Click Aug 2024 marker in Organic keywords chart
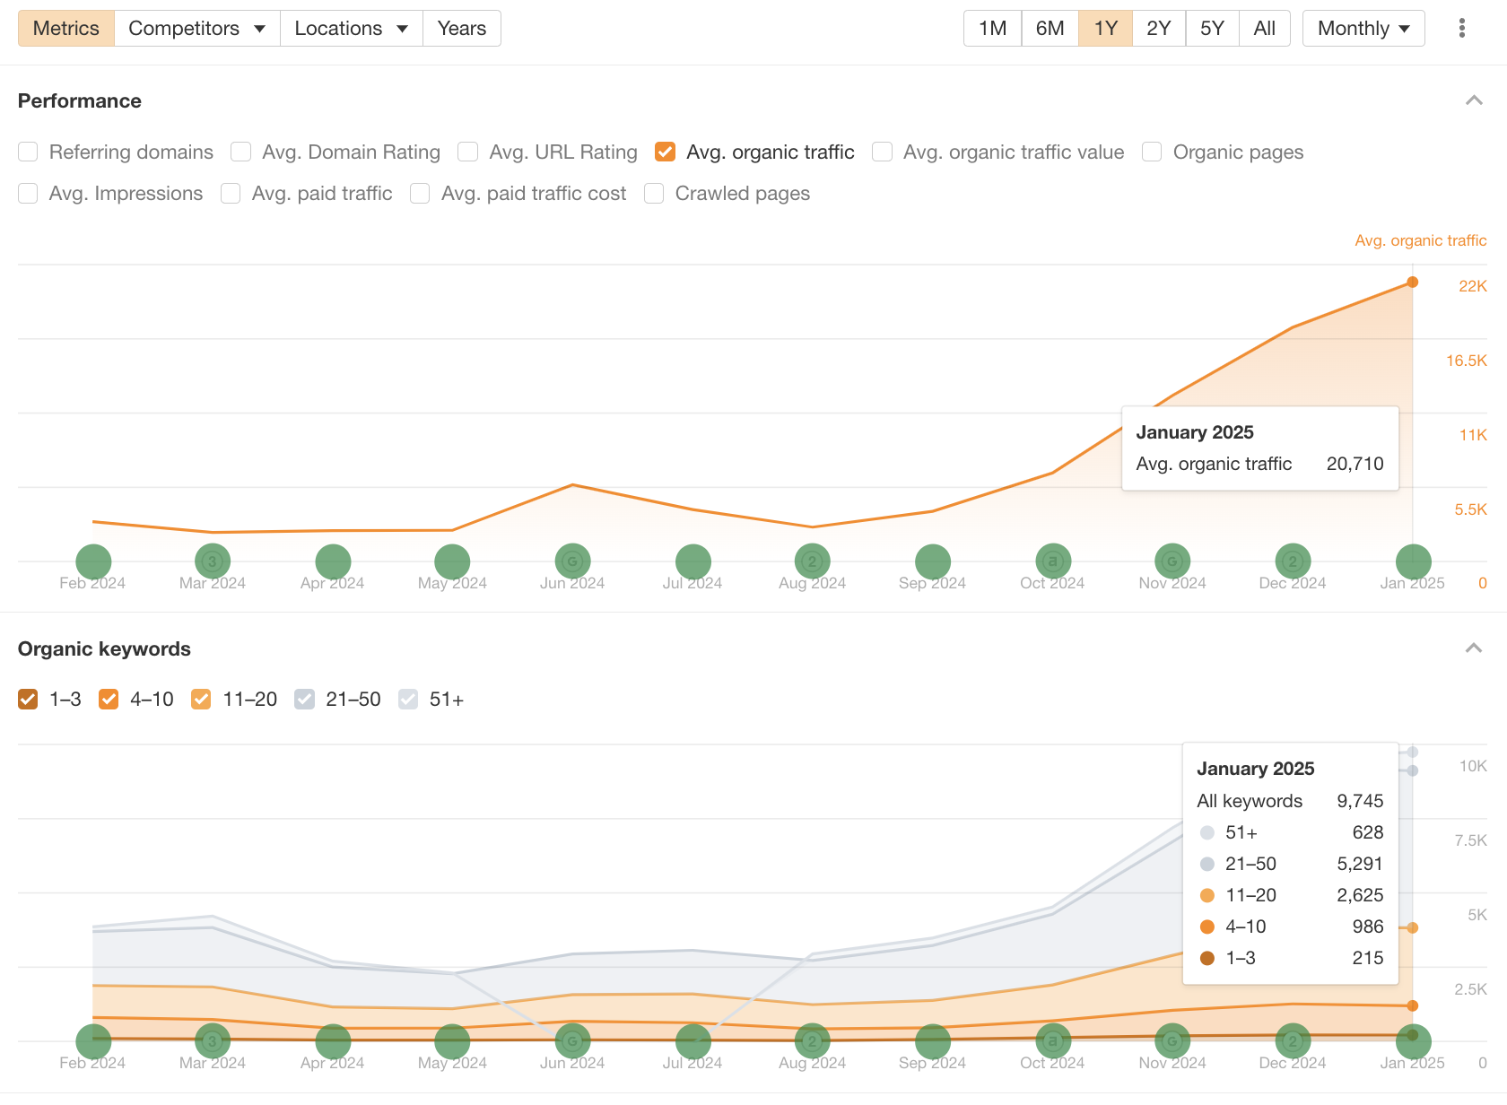The image size is (1507, 1105). [813, 1041]
